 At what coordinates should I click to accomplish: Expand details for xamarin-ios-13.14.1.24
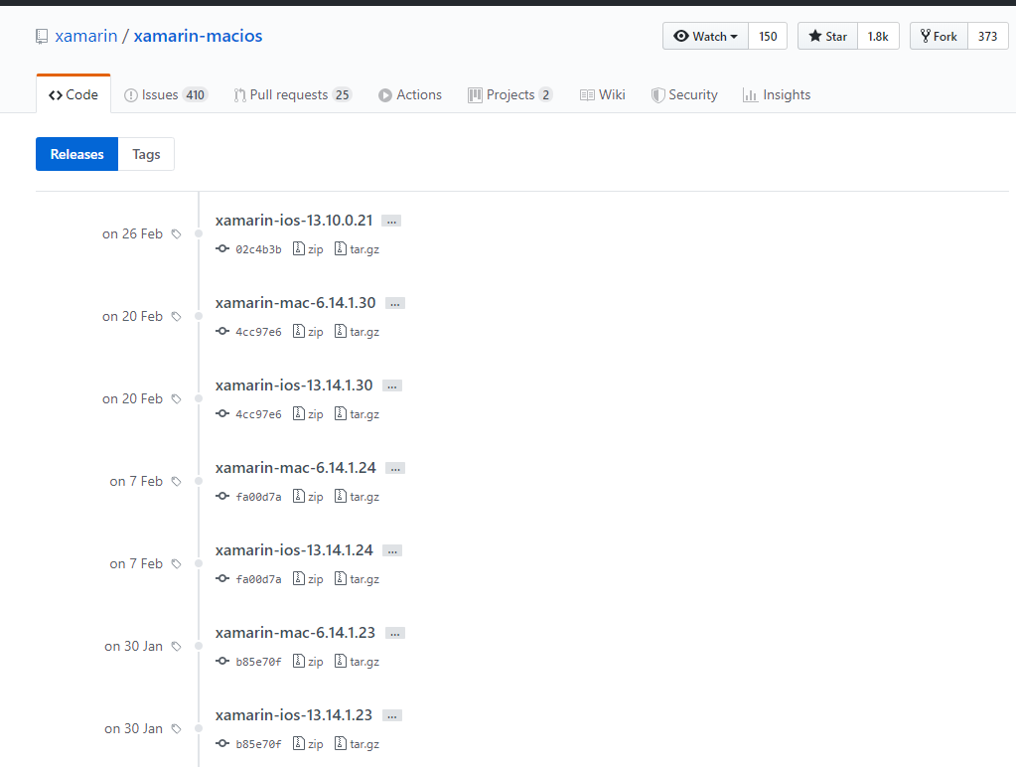click(x=392, y=550)
